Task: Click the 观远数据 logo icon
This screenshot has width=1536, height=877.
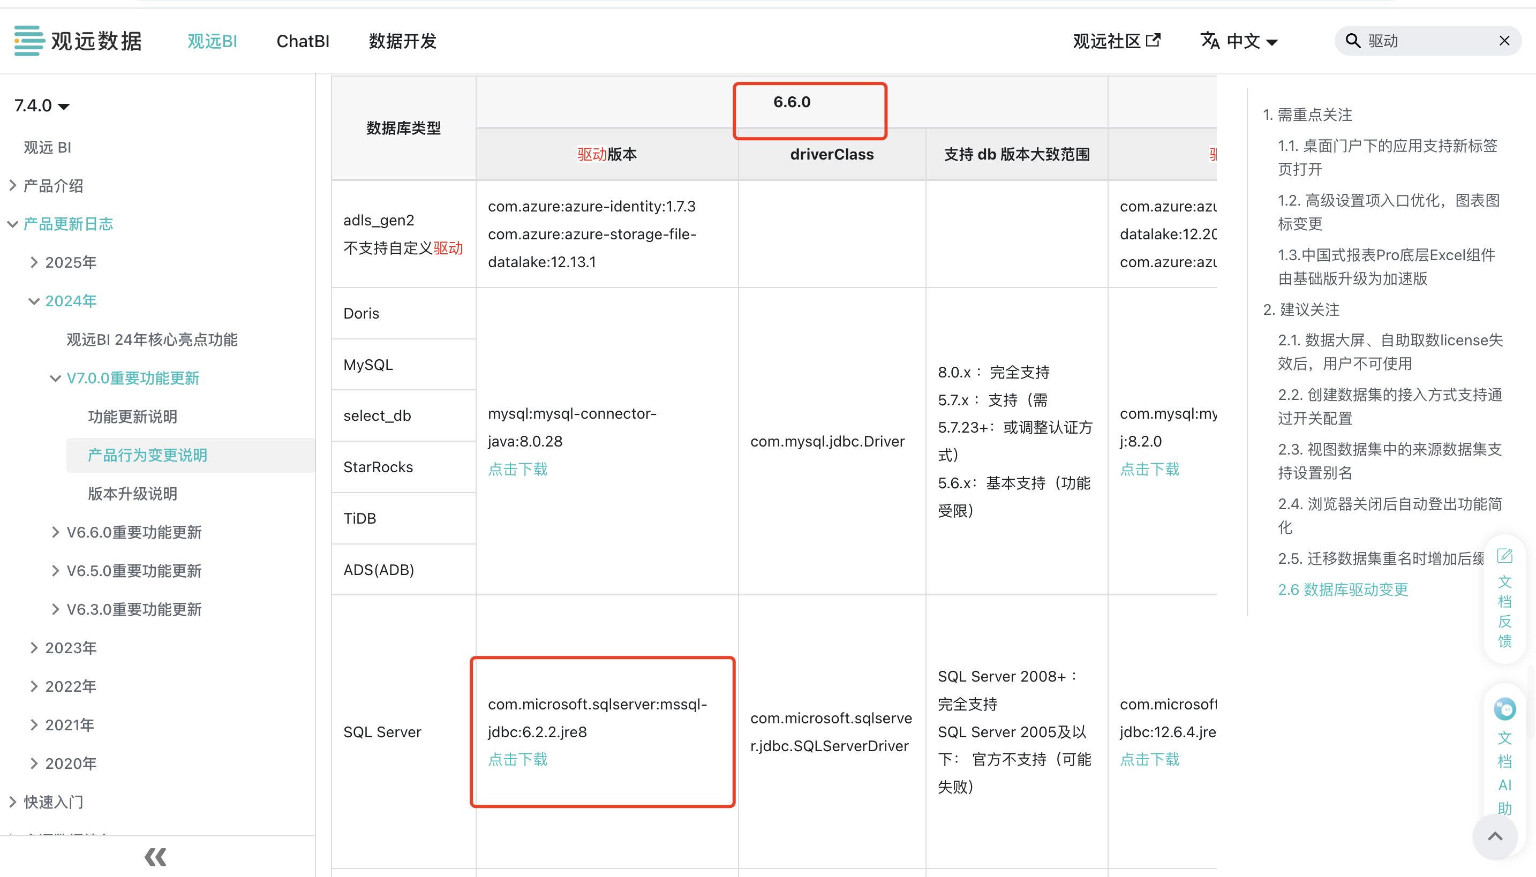Action: click(x=29, y=41)
